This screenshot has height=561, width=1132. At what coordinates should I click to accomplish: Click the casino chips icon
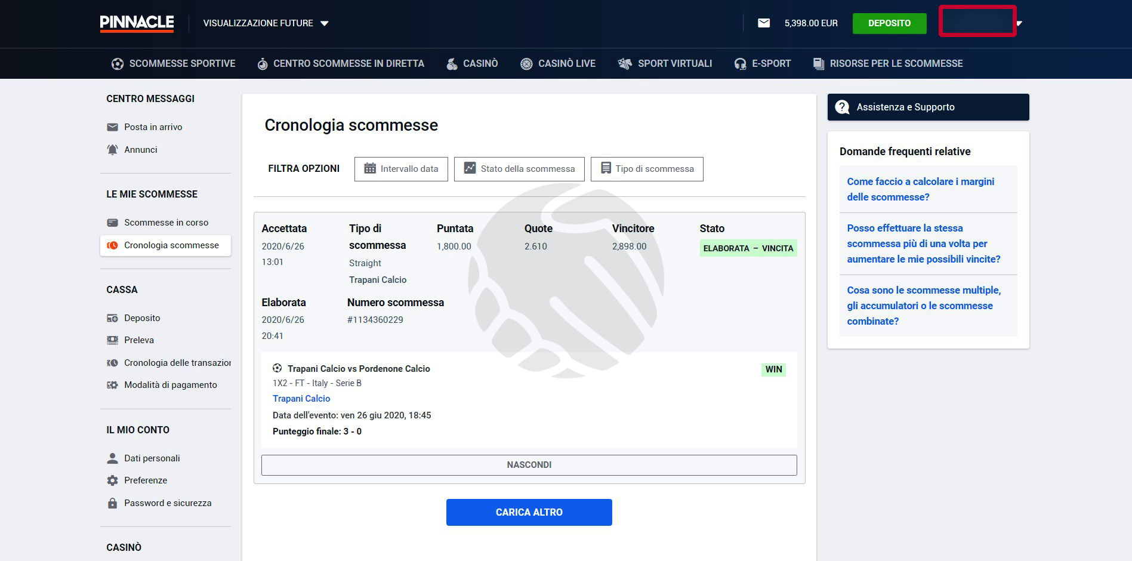[452, 64]
